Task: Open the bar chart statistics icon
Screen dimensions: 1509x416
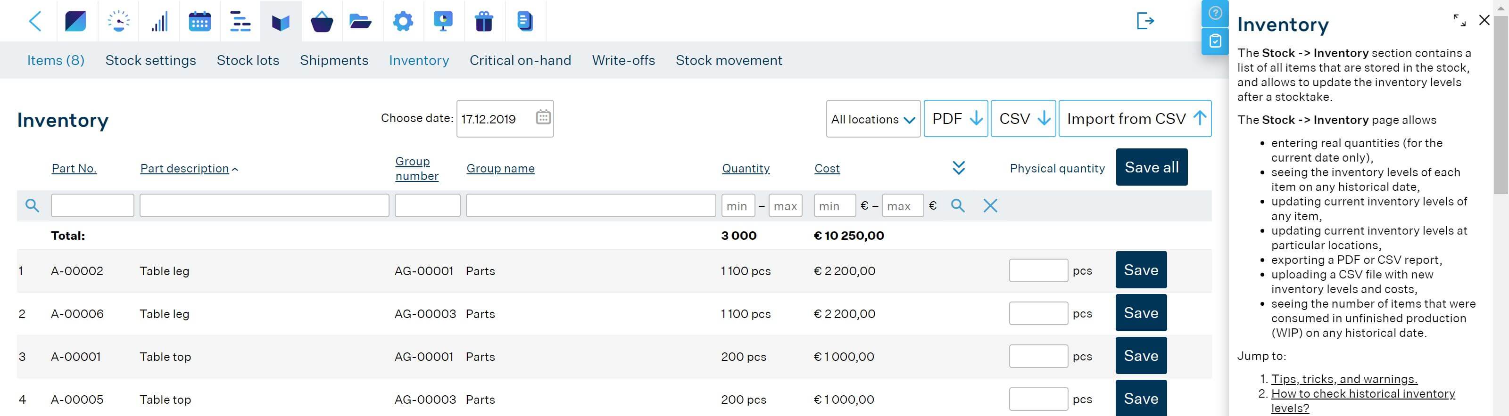Action: coord(159,22)
